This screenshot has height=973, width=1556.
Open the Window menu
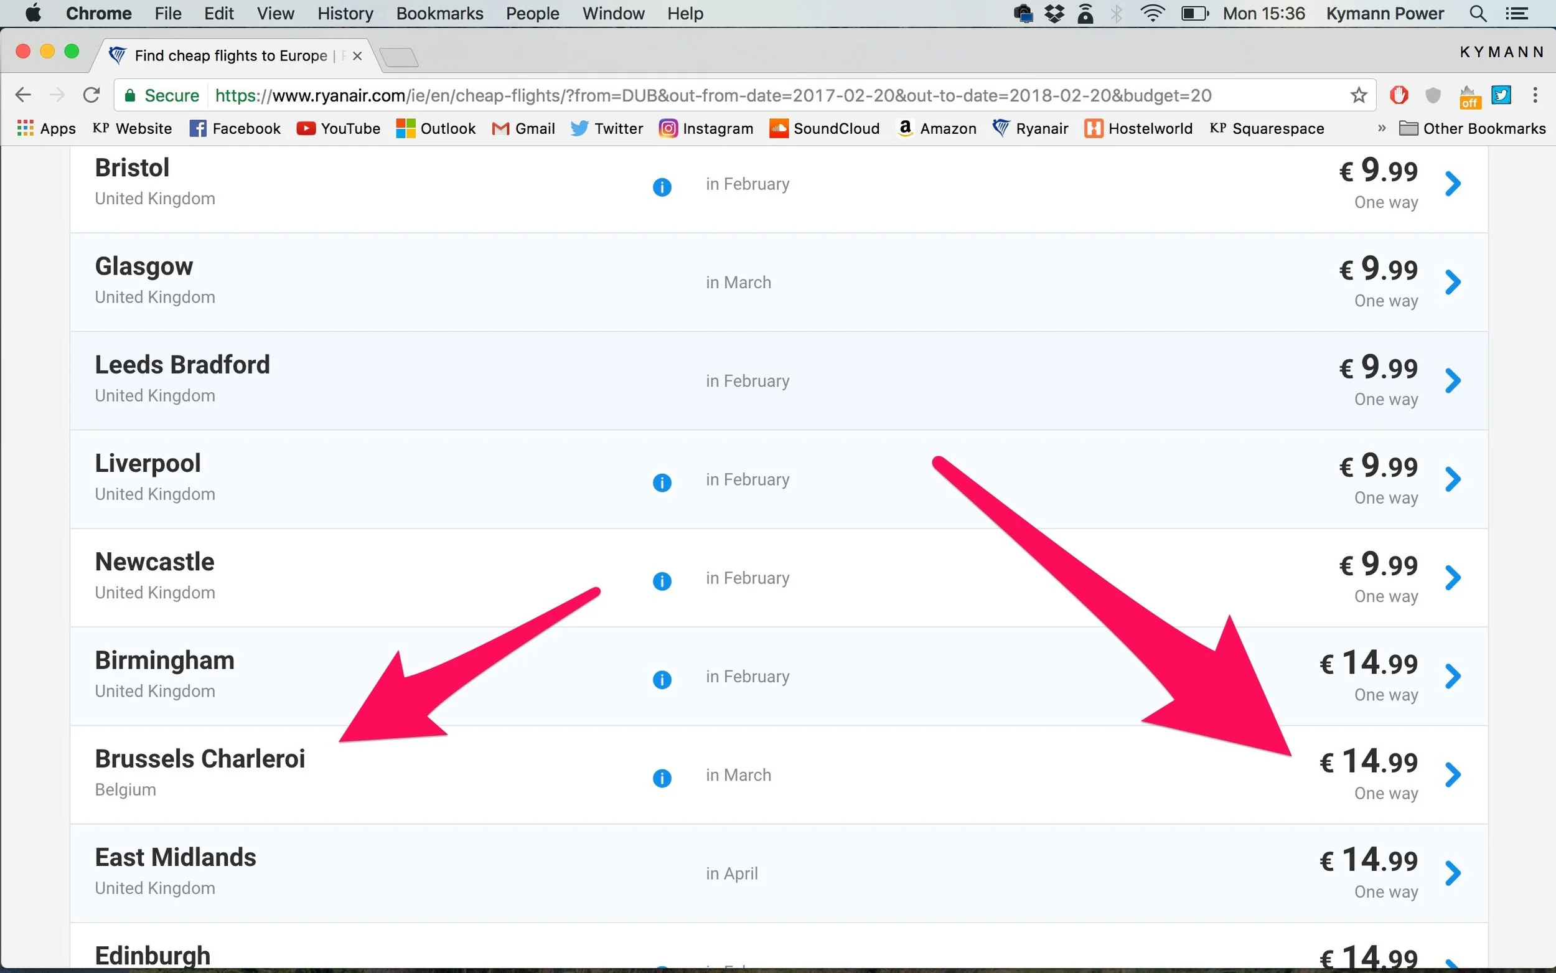click(x=613, y=14)
